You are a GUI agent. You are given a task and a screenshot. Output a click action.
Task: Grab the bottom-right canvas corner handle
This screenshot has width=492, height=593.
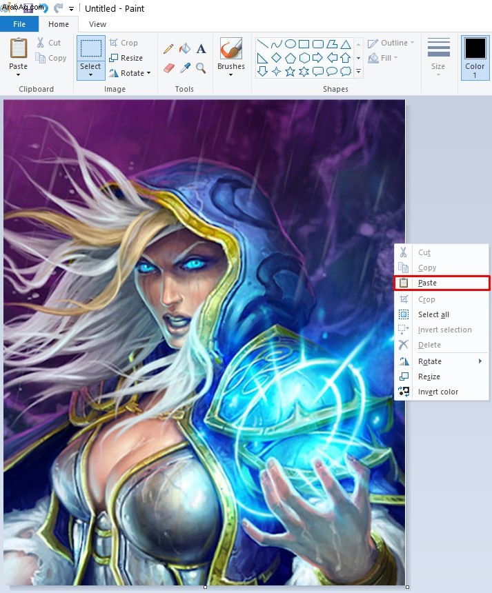click(407, 587)
